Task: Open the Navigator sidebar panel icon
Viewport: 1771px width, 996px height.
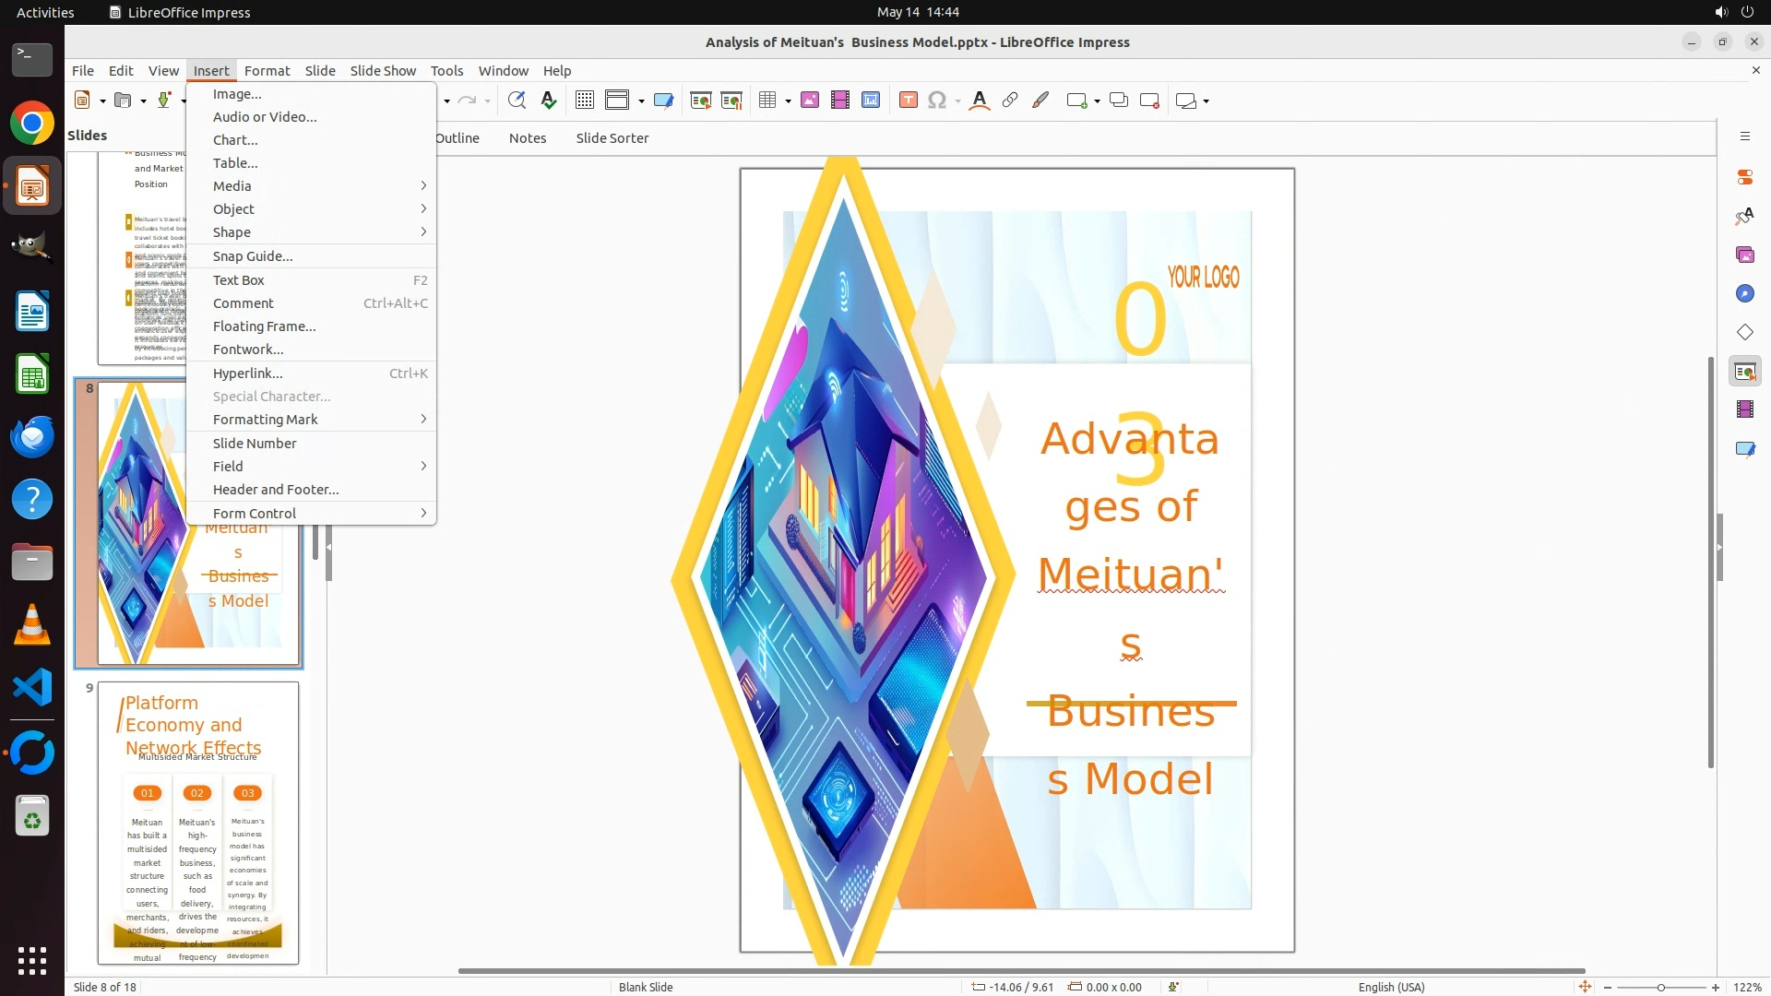Action: [x=1744, y=293]
